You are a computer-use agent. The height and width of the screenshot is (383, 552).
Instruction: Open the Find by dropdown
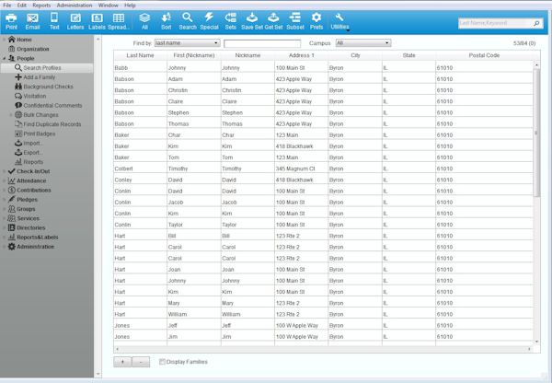point(188,43)
